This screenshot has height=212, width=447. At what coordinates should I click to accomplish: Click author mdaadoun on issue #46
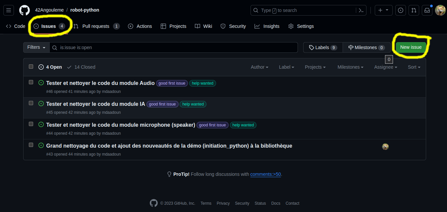click(x=111, y=92)
